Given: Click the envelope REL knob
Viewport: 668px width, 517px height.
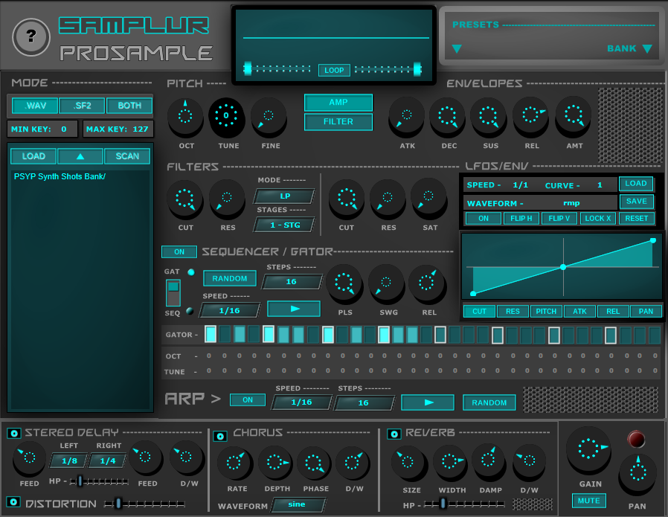Looking at the screenshot, I should 531,115.
